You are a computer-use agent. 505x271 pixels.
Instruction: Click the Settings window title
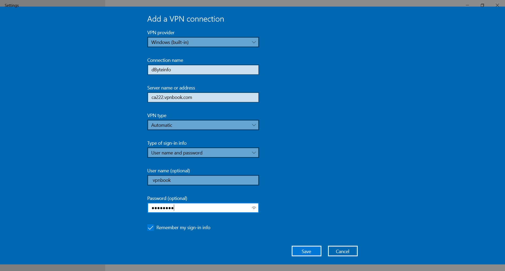[12, 6]
